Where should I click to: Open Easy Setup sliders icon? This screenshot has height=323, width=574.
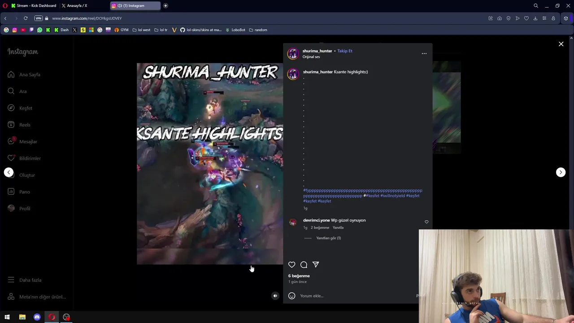point(544,18)
